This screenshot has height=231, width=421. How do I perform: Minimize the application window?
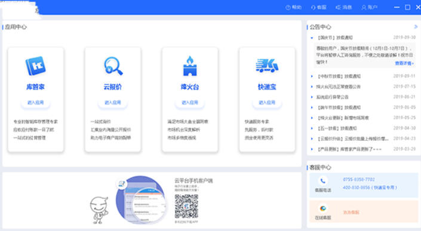pyautogui.click(x=397, y=7)
